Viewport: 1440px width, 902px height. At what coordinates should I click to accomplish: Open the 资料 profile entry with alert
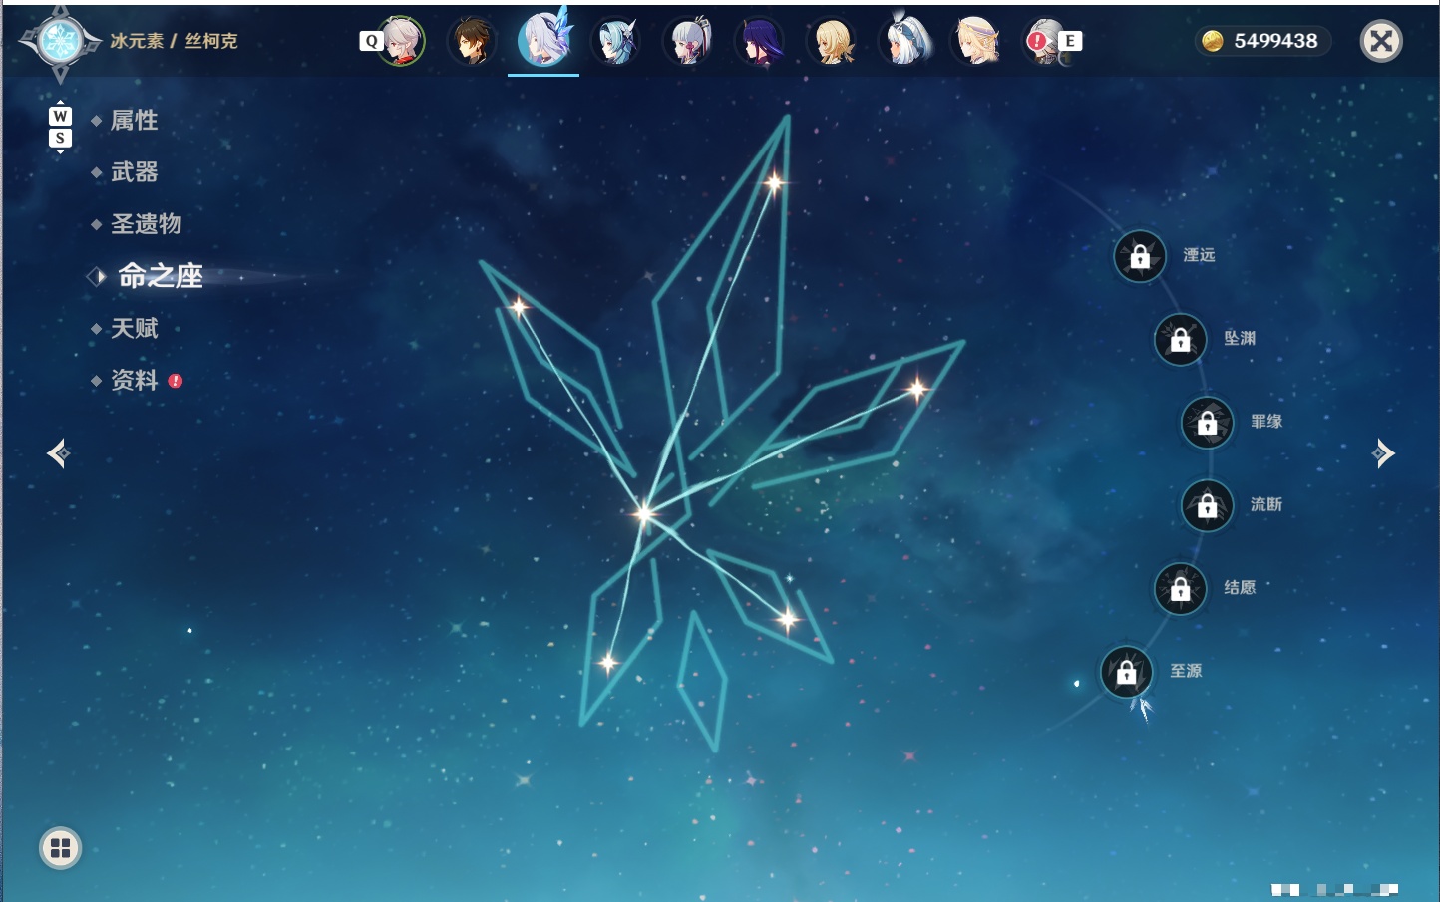[136, 380]
